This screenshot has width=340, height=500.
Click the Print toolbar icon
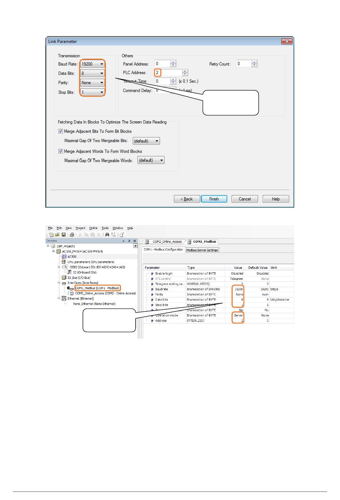tap(72, 235)
